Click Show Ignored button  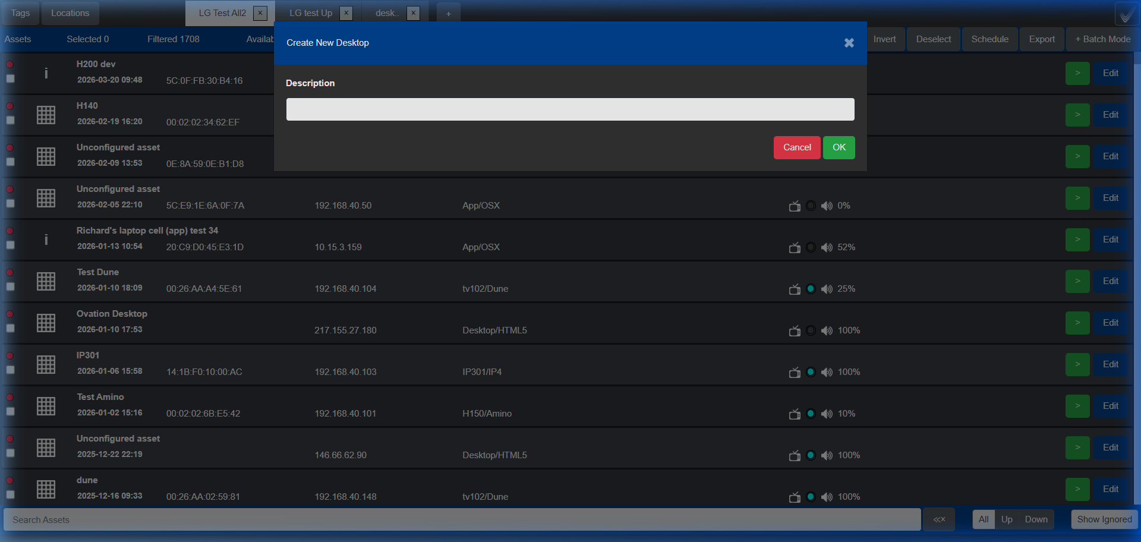point(1104,519)
